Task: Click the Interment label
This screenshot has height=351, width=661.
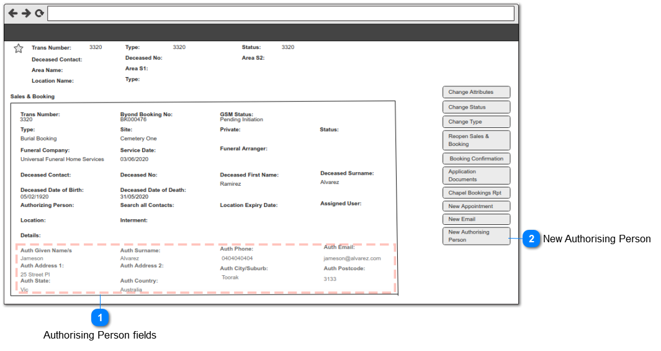Action: coord(133,220)
